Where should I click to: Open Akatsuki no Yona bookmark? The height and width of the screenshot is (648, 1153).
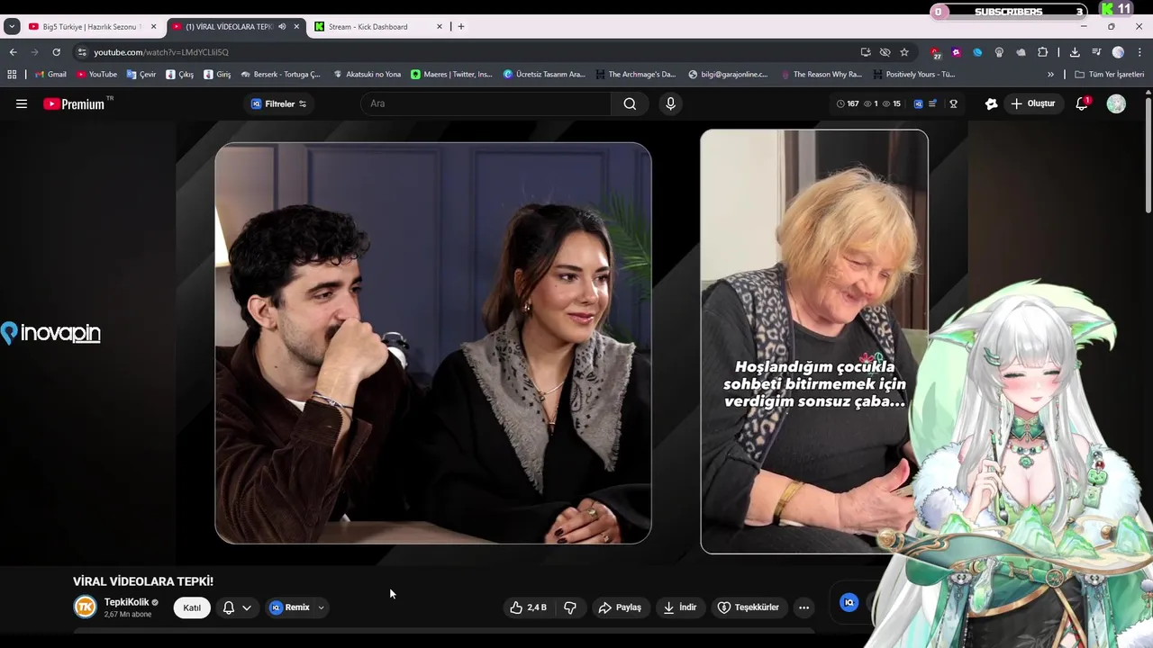tap(367, 75)
